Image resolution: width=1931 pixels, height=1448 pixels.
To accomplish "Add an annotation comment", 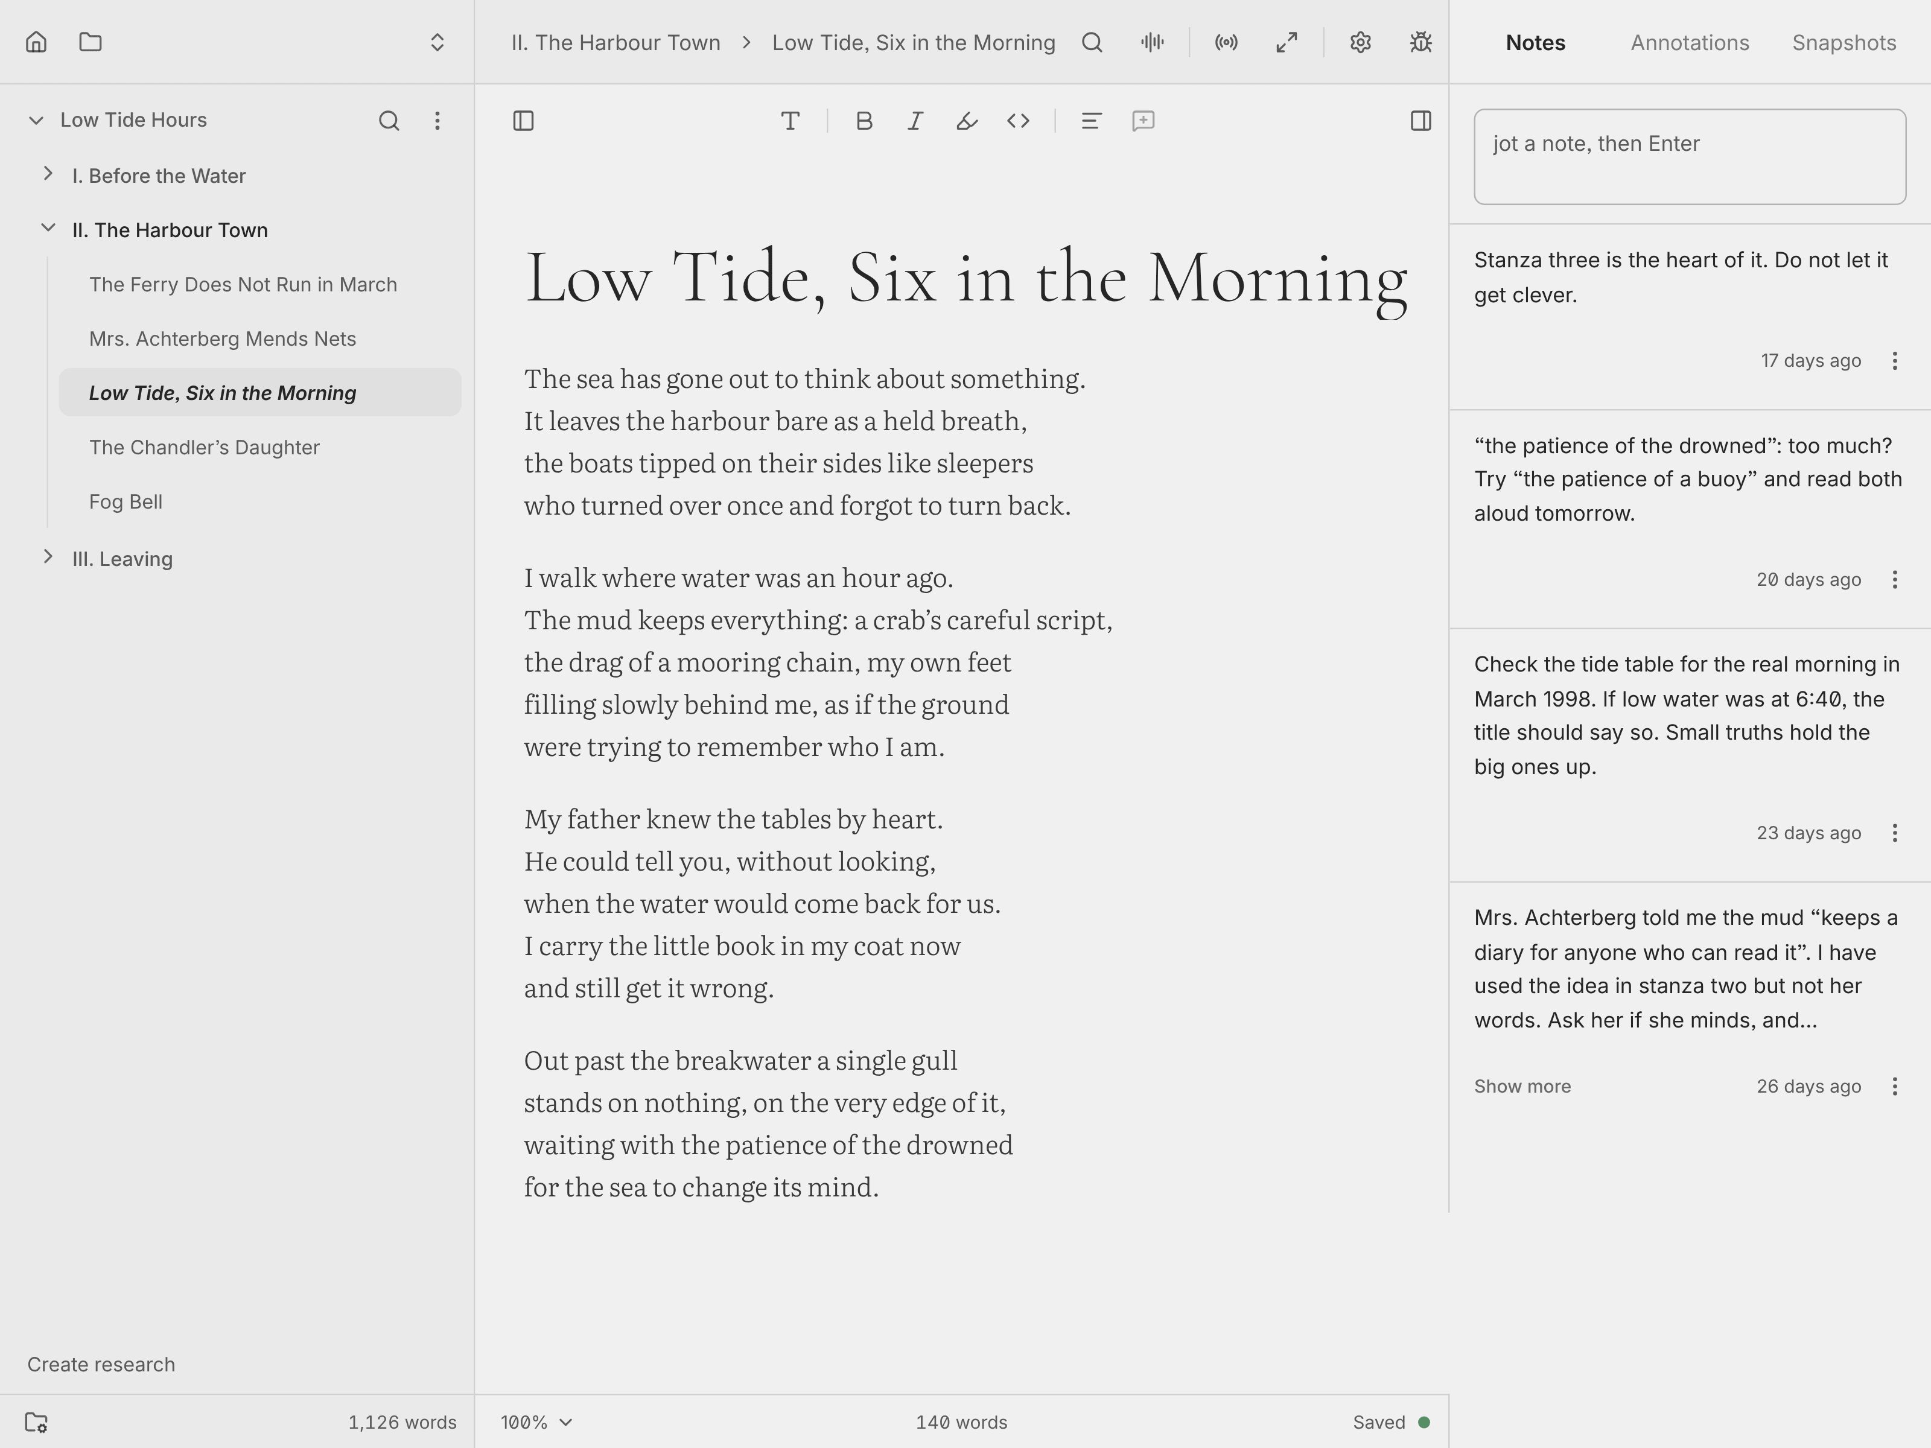I will point(1143,121).
